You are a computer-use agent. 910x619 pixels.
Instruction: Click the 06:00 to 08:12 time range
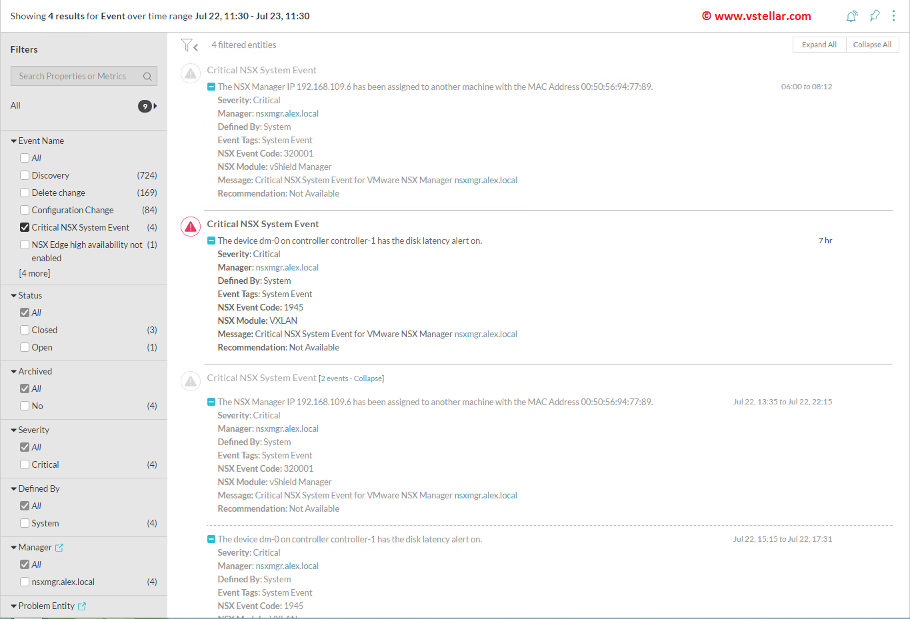pyautogui.click(x=807, y=87)
